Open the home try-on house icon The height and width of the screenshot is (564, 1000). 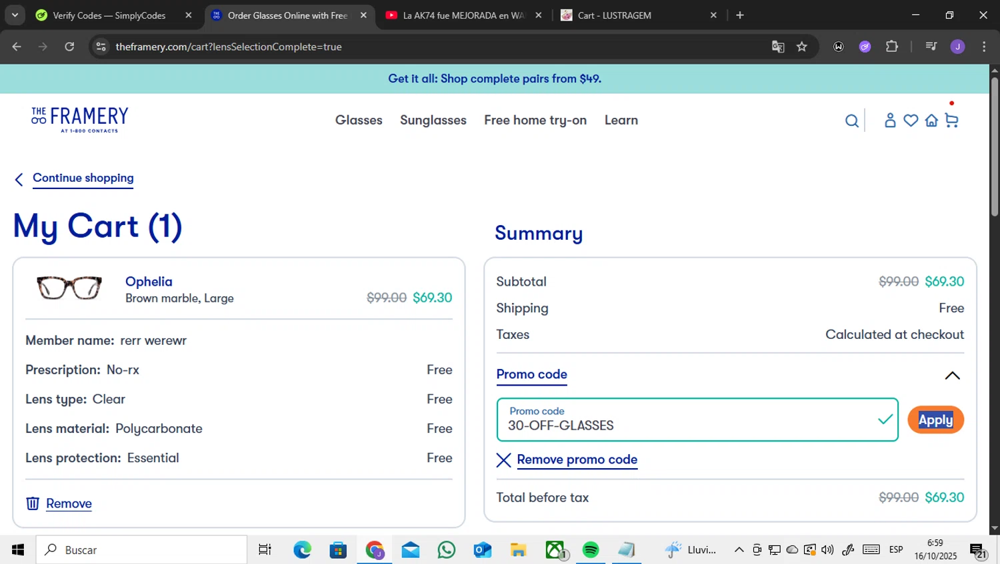click(x=931, y=120)
